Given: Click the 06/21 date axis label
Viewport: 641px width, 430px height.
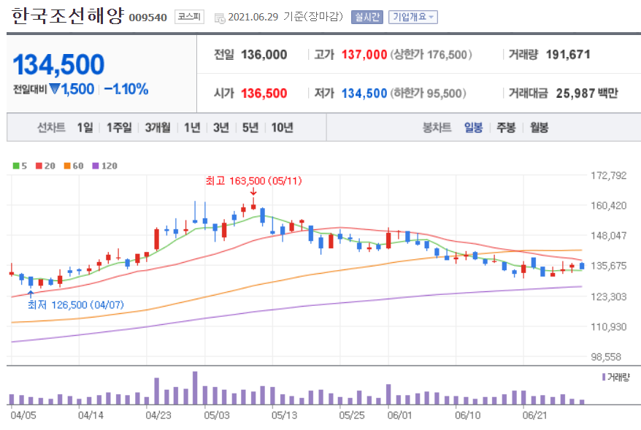Looking at the screenshot, I should click(x=534, y=415).
